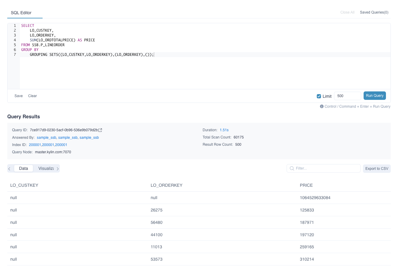Clear the SQL editor contents
This screenshot has height=270, width=395.
(32, 96)
